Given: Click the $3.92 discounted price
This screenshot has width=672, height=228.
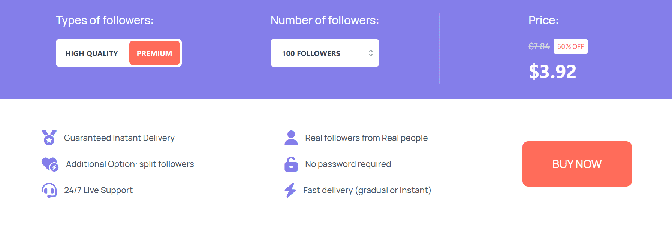Looking at the screenshot, I should (x=552, y=71).
